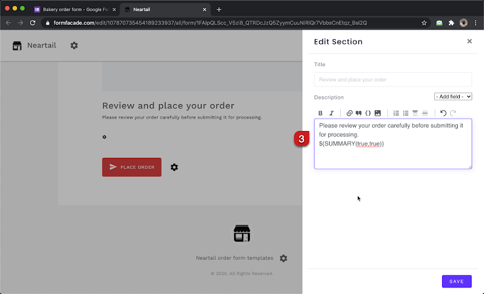Bookmark this page with star icon
Viewport: 484px width, 294px height.
[424, 22]
